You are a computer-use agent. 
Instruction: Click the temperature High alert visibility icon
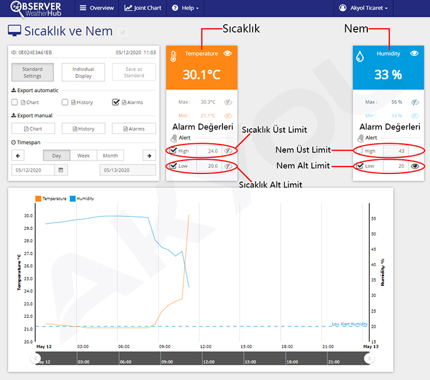tap(228, 150)
